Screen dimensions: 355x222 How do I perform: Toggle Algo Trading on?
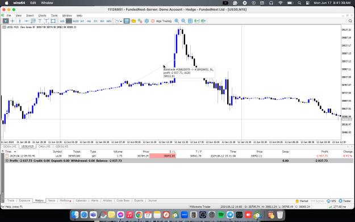[x=161, y=21]
